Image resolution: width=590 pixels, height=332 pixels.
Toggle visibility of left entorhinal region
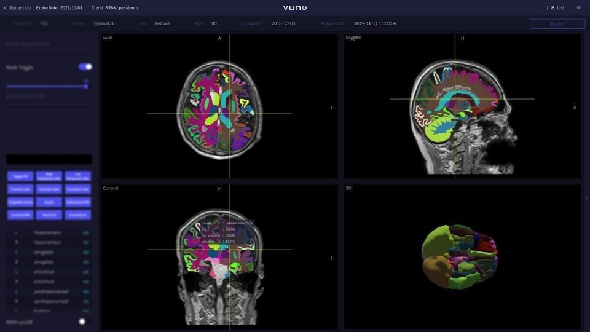[x=85, y=272]
